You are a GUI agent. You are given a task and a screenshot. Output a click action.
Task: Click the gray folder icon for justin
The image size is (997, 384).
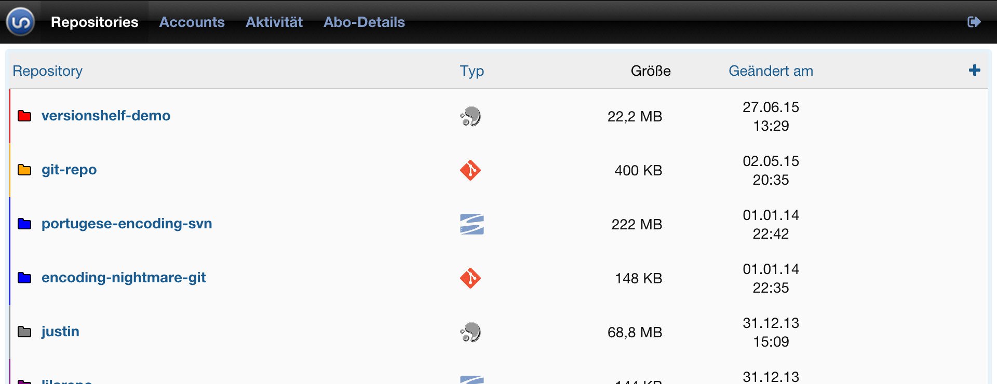click(24, 332)
